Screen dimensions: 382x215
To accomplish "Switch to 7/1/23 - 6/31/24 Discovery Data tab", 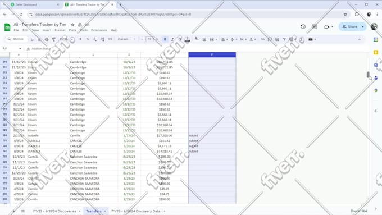I will pos(136,211).
